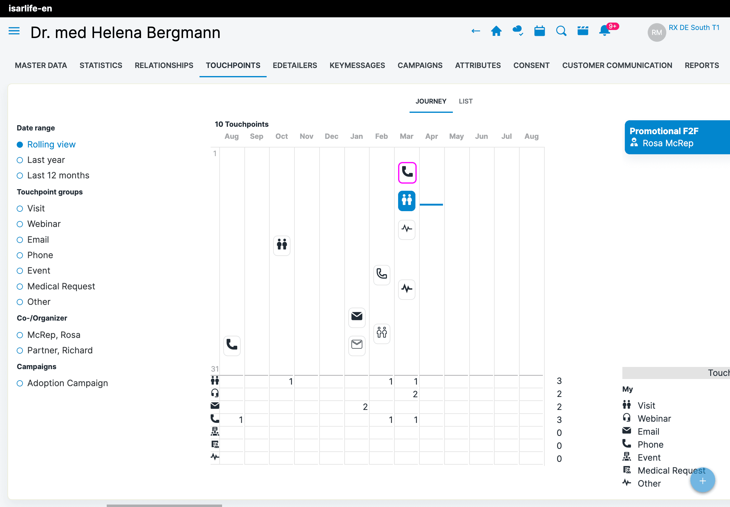Click the back arrow icon
Image resolution: width=730 pixels, height=507 pixels.
pos(475,31)
